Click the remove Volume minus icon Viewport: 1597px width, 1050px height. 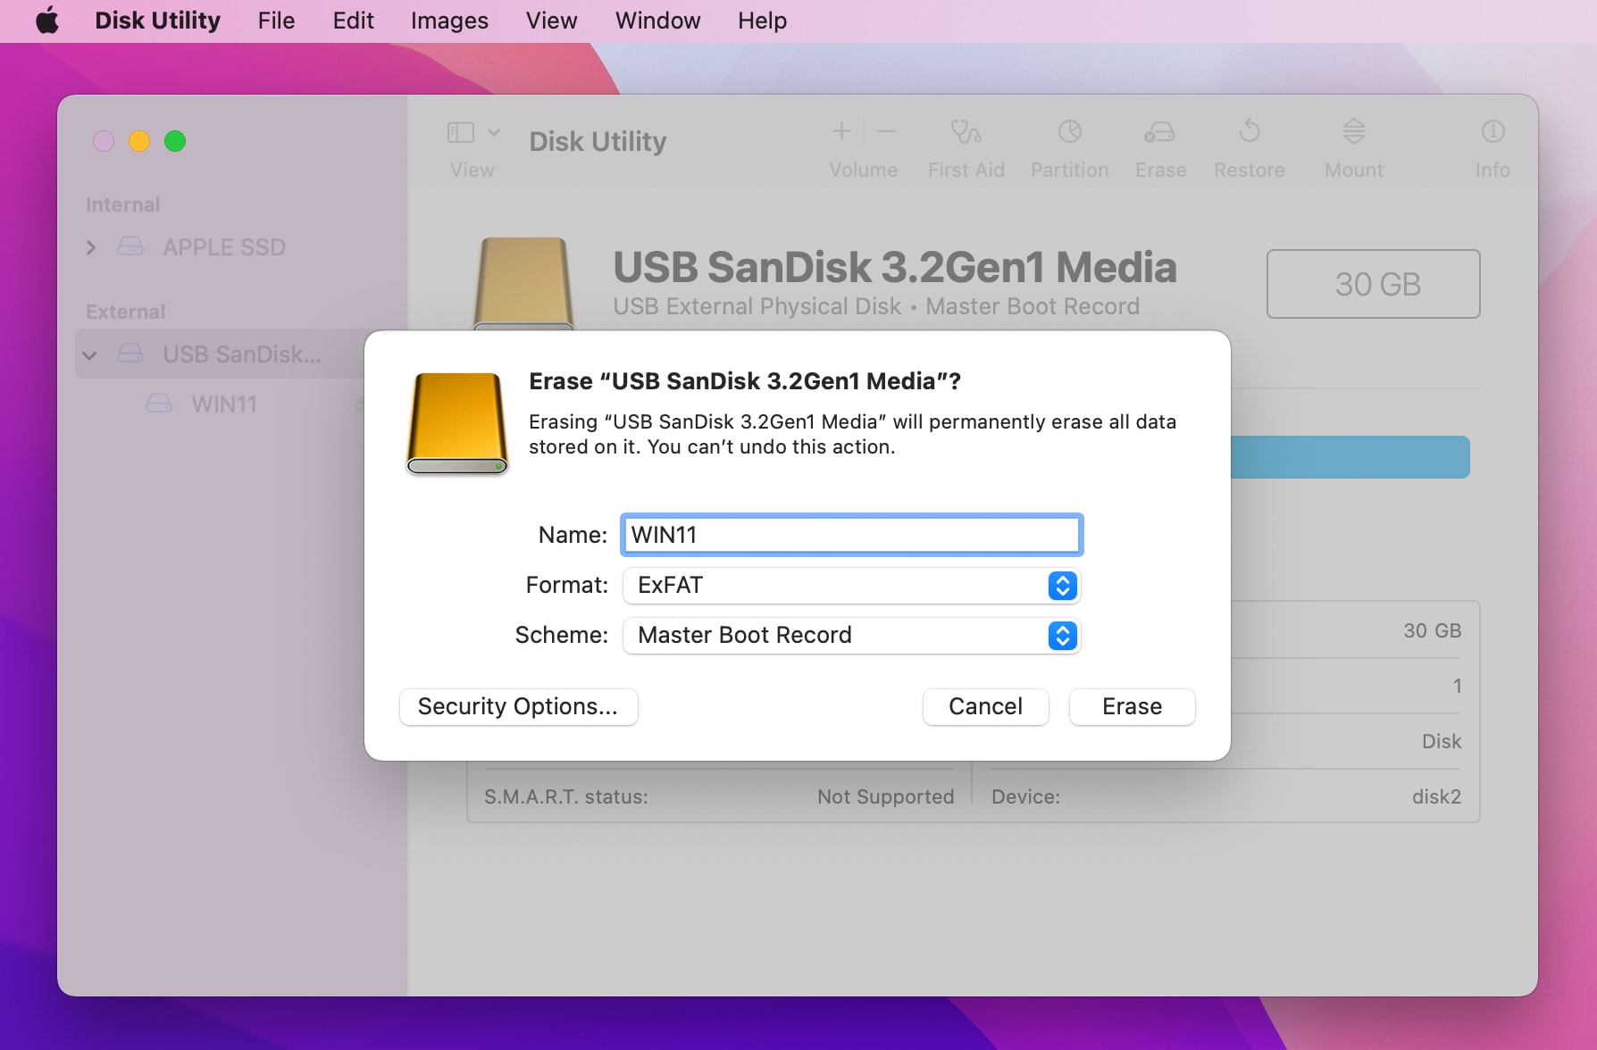(886, 131)
